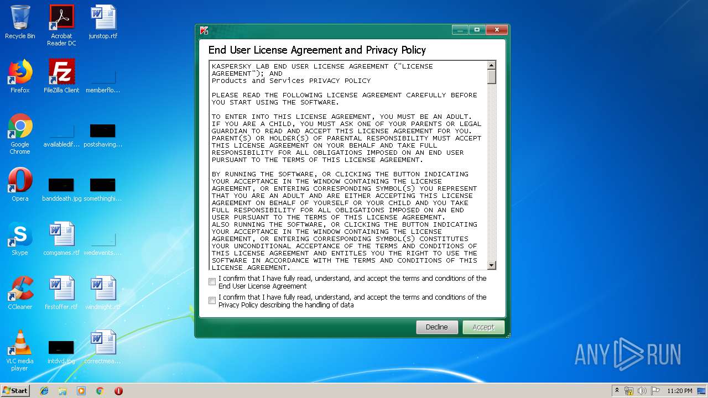Open firstoffer.rtf document
The width and height of the screenshot is (708, 398).
61,293
